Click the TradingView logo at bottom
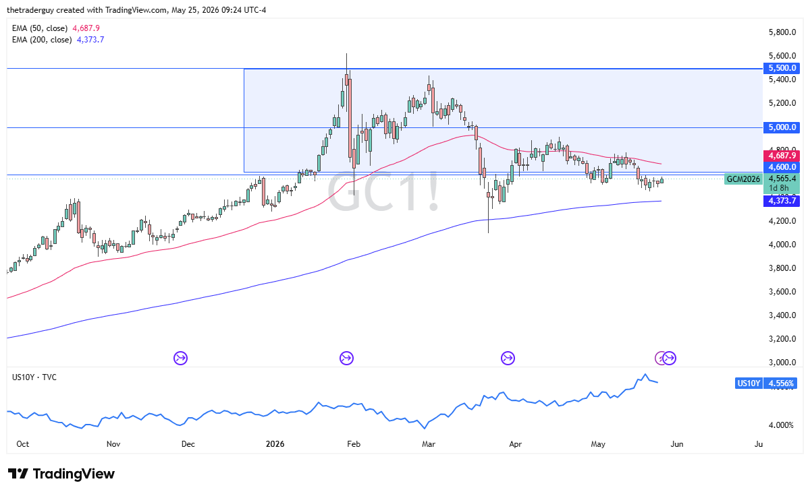The width and height of the screenshot is (810, 494). click(x=61, y=474)
